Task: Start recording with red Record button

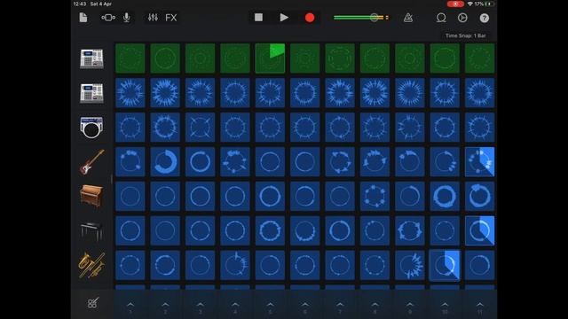Action: point(310,18)
